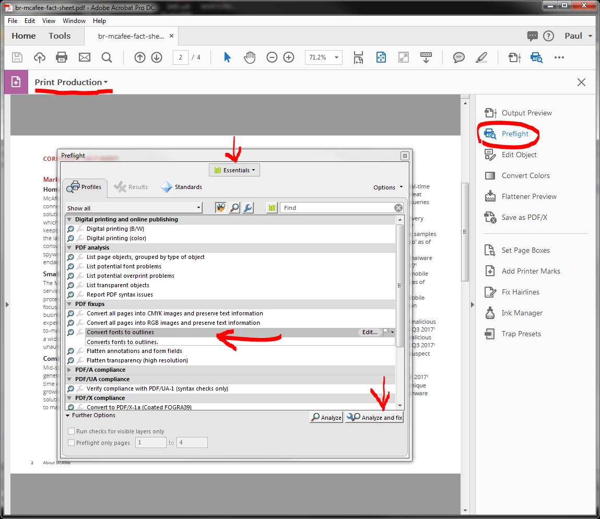The image size is (600, 519).
Task: Show single checks magnifier filter
Action: point(234,208)
